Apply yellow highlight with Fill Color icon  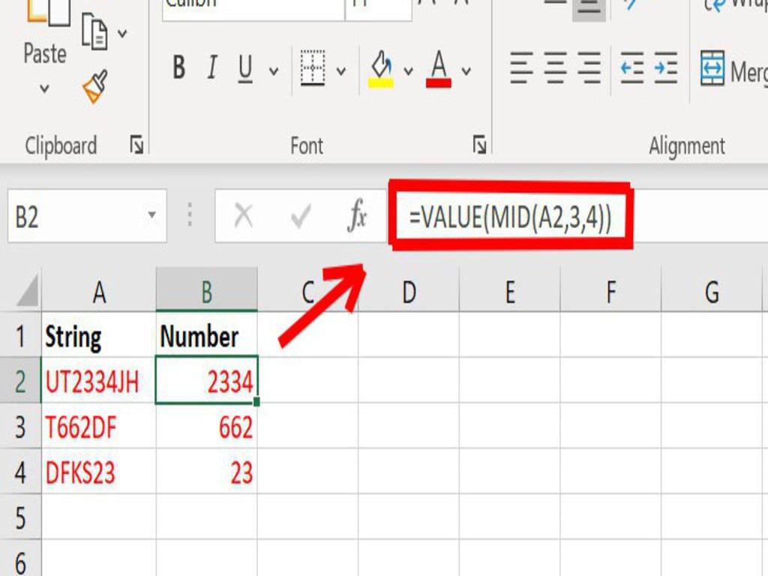point(382,64)
